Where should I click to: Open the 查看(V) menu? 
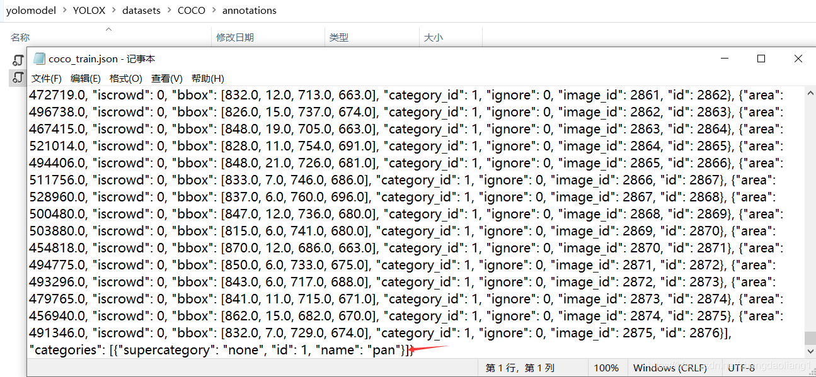pyautogui.click(x=166, y=79)
